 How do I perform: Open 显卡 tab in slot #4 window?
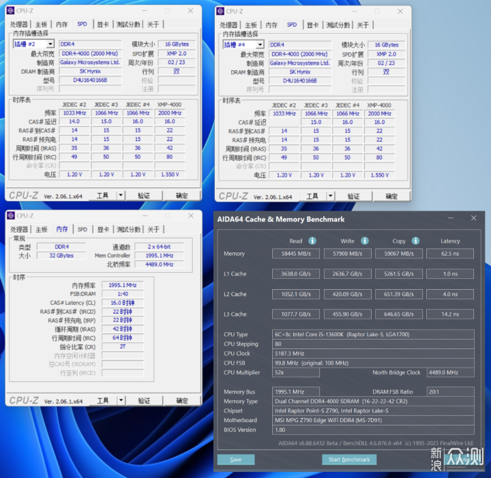click(312, 25)
